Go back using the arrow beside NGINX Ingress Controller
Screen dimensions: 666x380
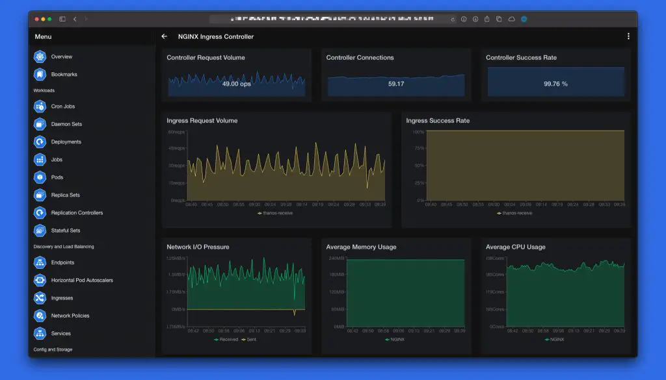165,36
